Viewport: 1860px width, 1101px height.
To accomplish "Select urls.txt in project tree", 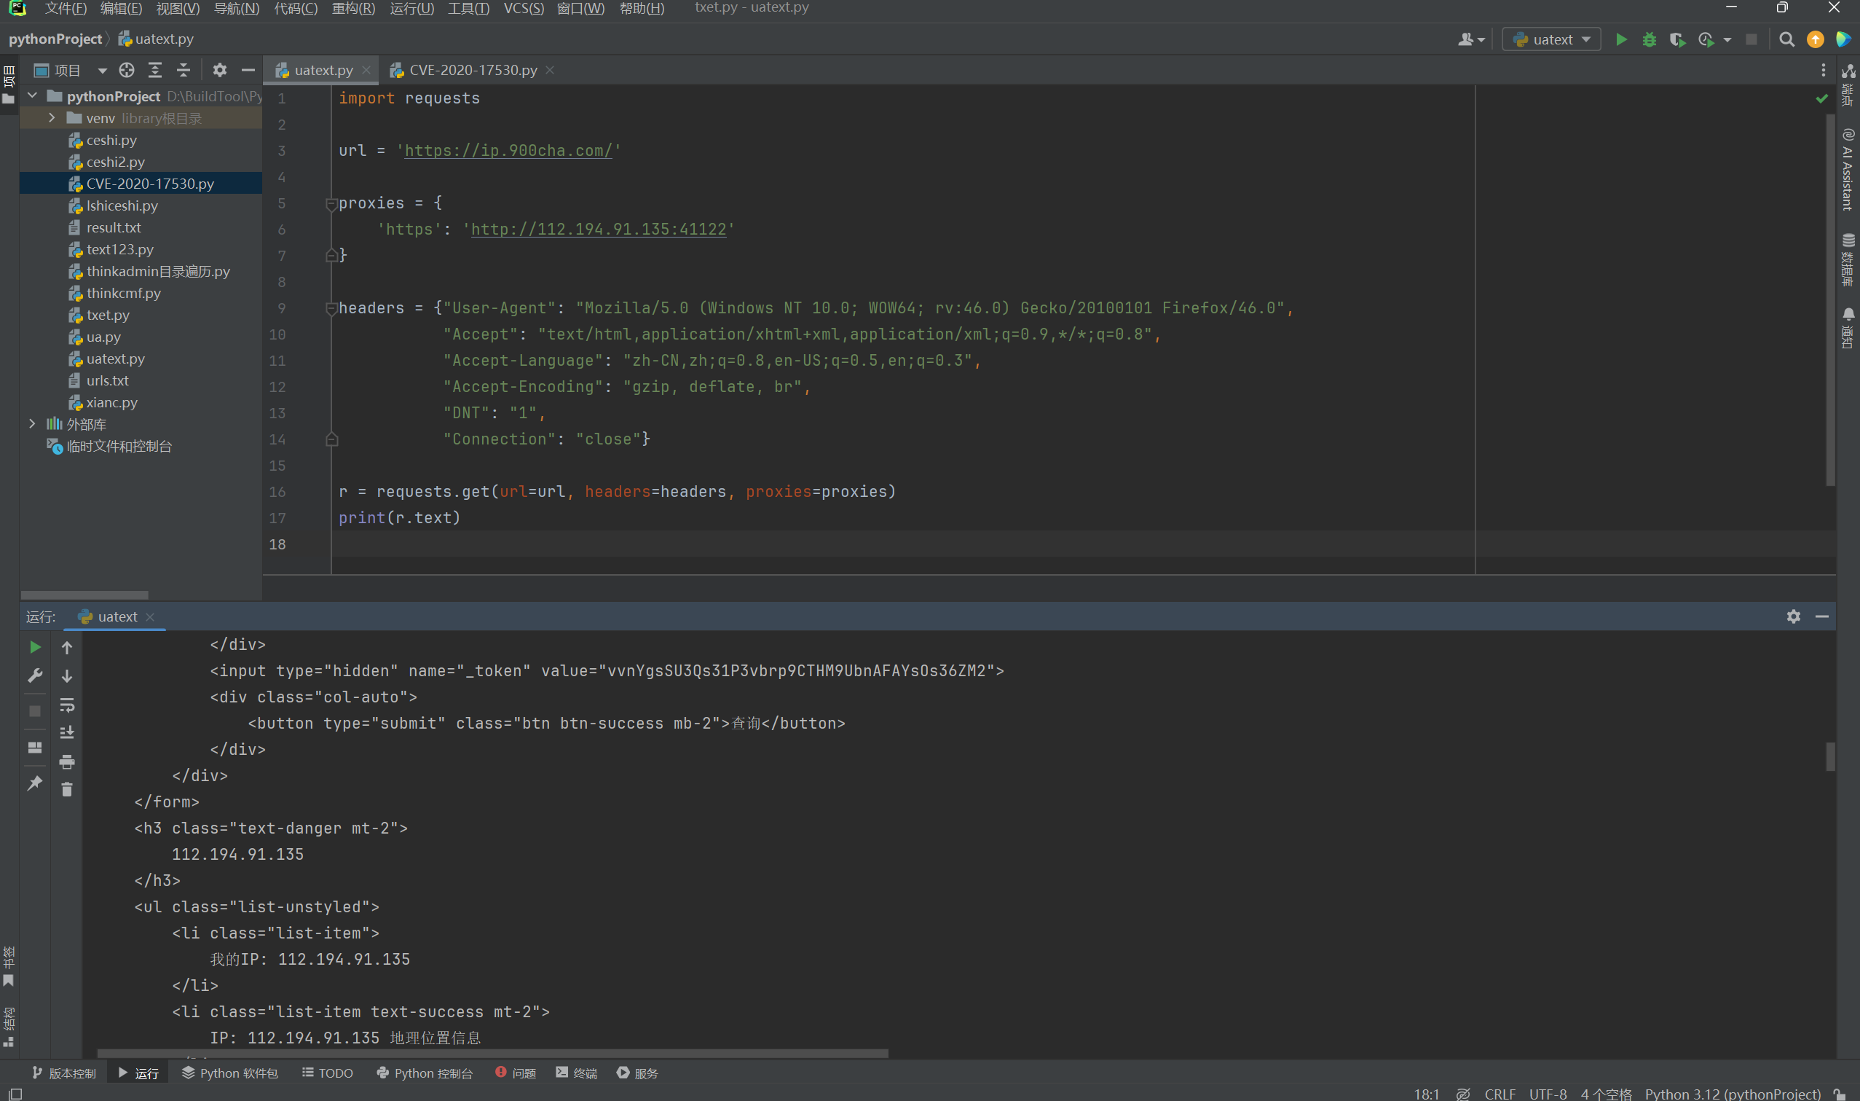I will 108,380.
